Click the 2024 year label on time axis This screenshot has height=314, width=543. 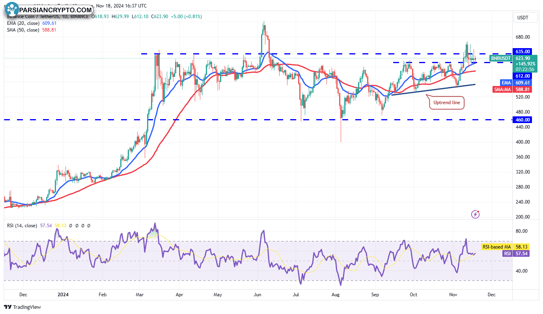tap(63, 294)
